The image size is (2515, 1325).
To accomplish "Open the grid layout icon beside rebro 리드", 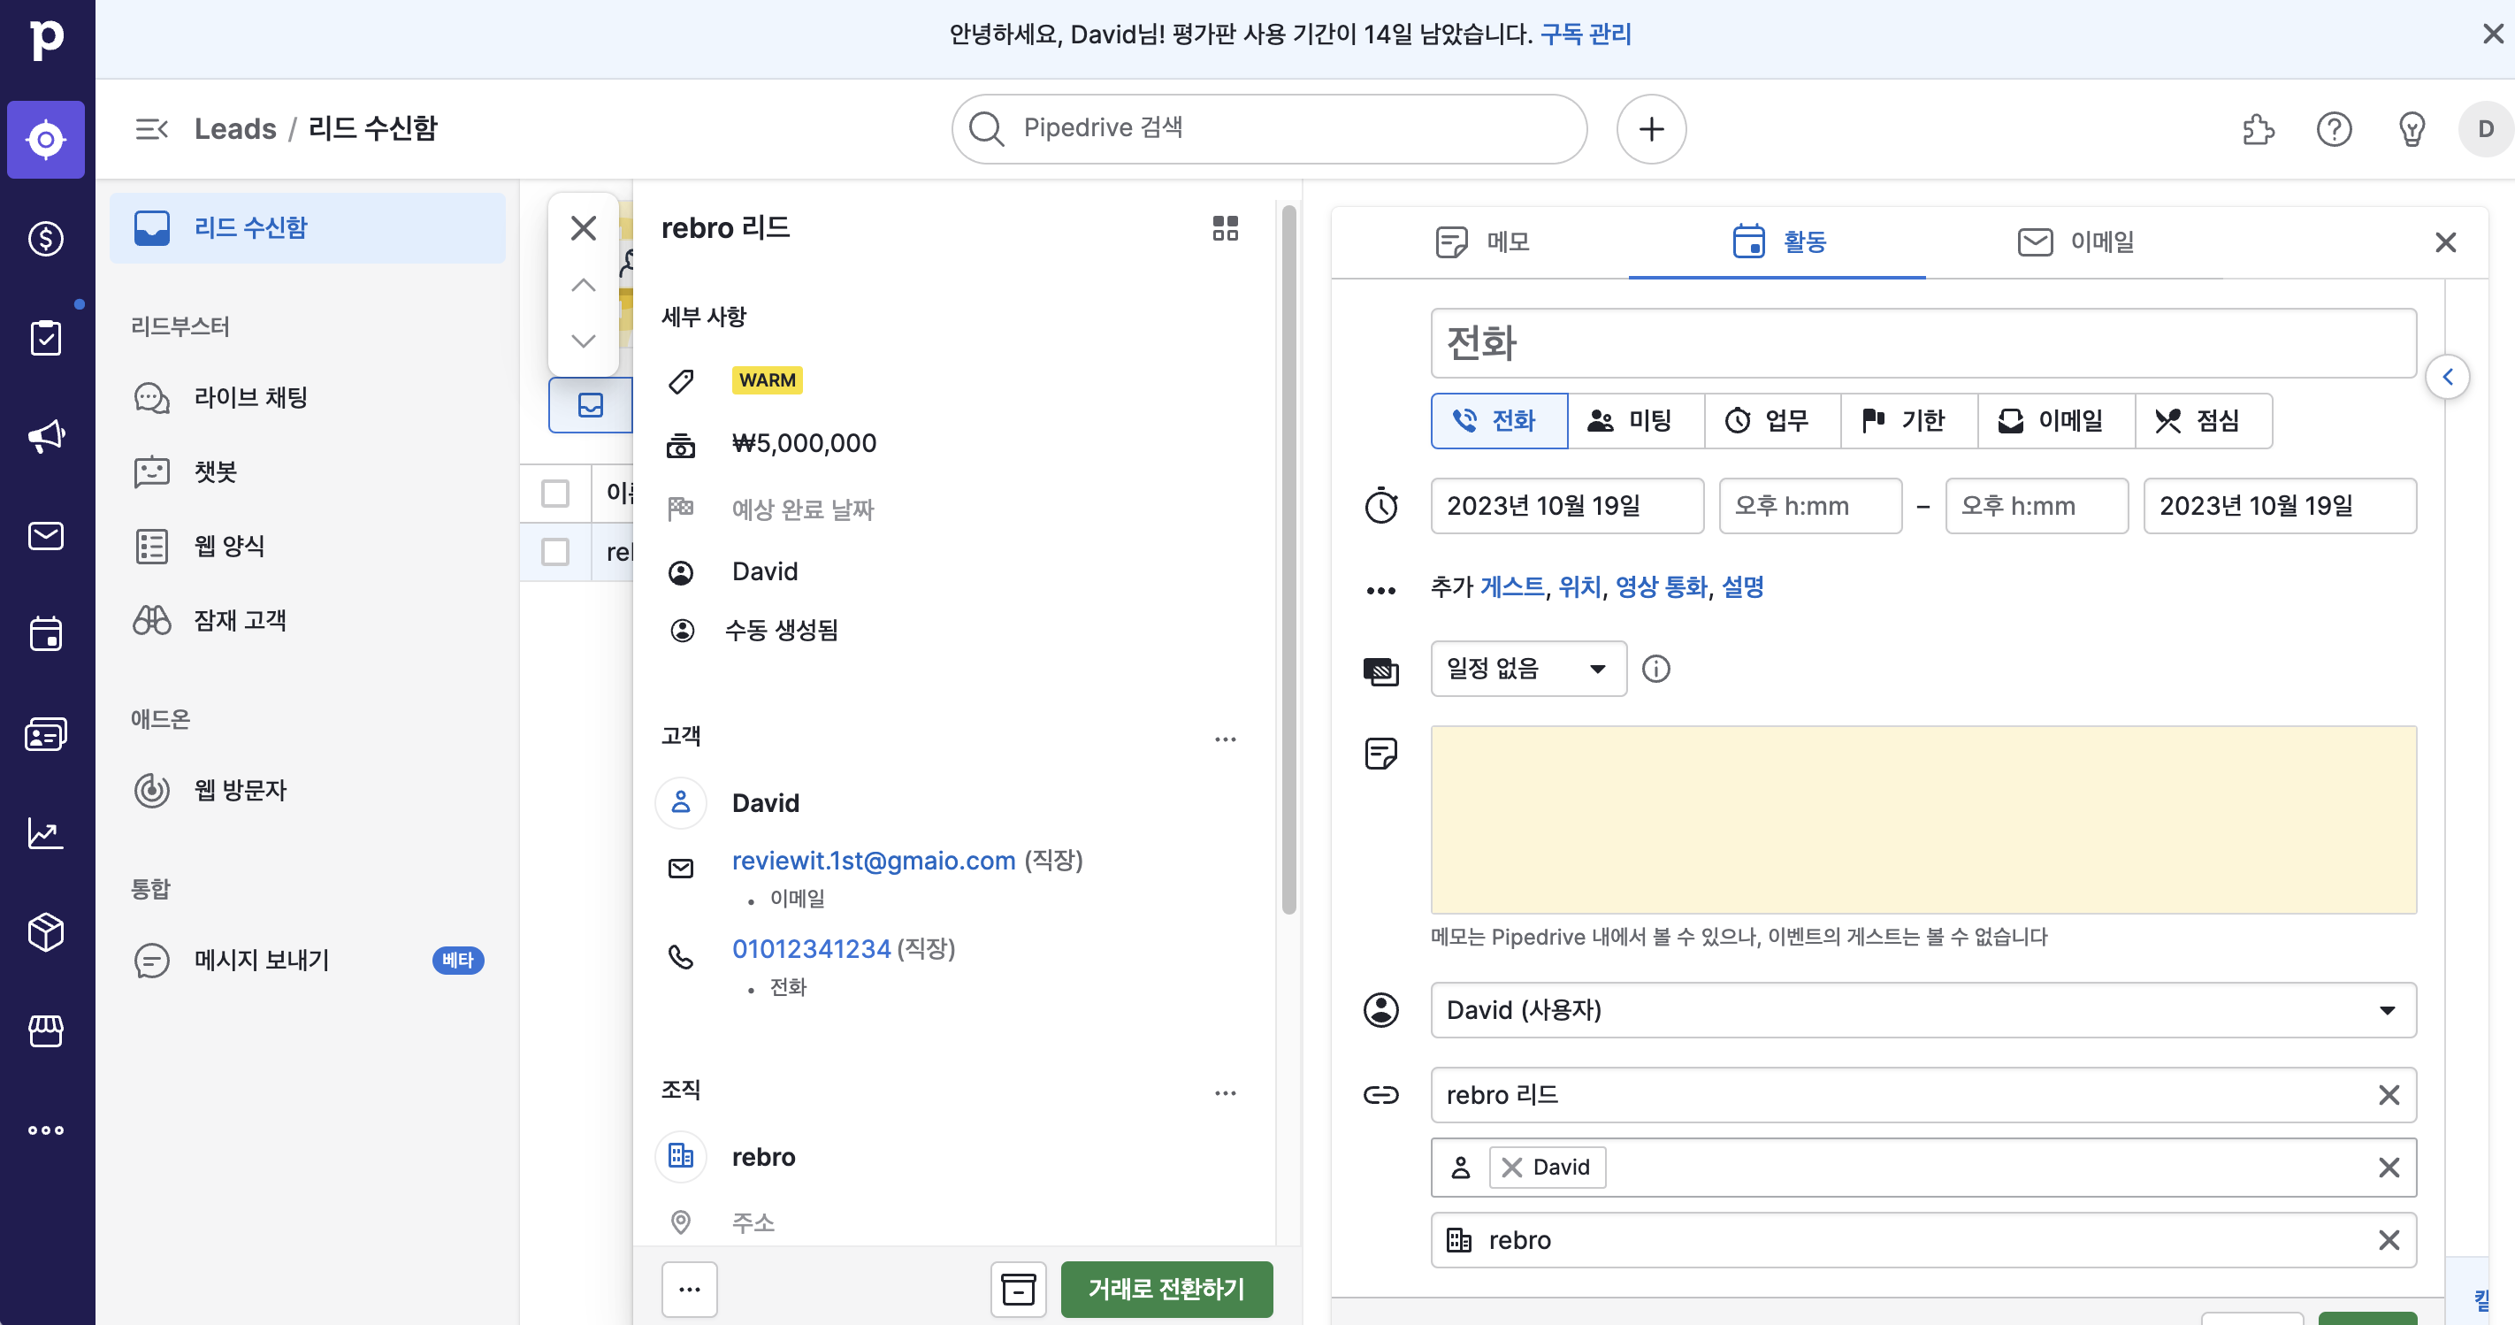I will tap(1224, 228).
